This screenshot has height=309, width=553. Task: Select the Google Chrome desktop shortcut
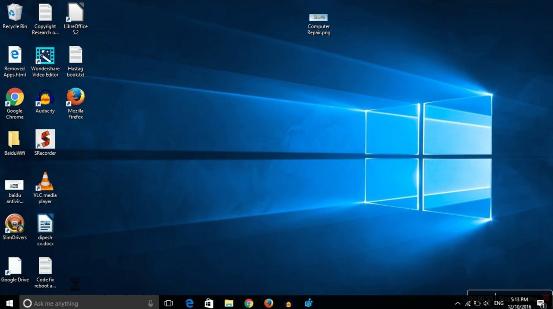pyautogui.click(x=15, y=98)
